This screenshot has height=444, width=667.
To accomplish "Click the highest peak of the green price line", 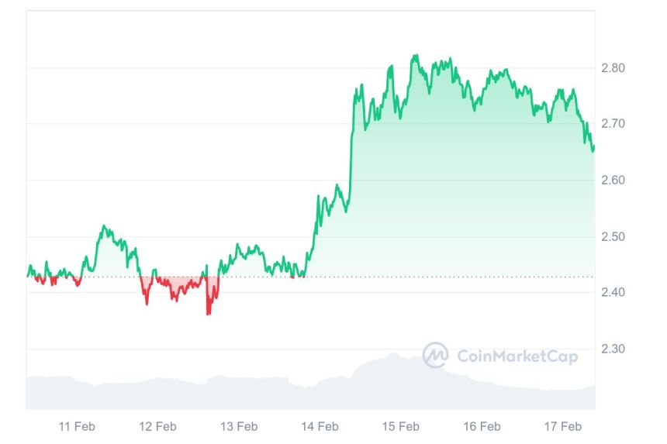I will pyautogui.click(x=416, y=56).
